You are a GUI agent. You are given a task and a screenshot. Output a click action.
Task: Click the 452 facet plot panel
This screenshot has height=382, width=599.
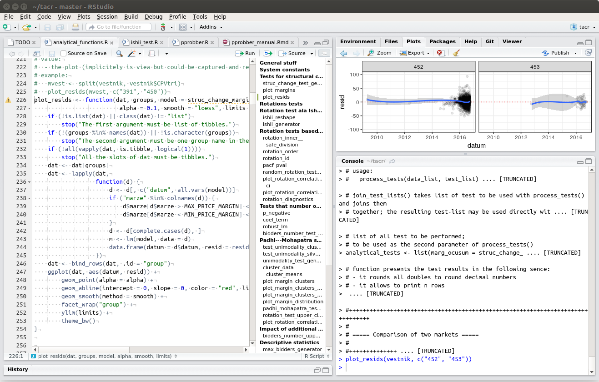(x=418, y=101)
